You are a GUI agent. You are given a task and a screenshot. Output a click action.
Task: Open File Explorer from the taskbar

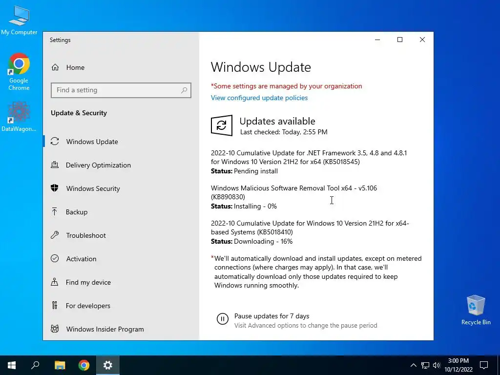click(x=60, y=365)
